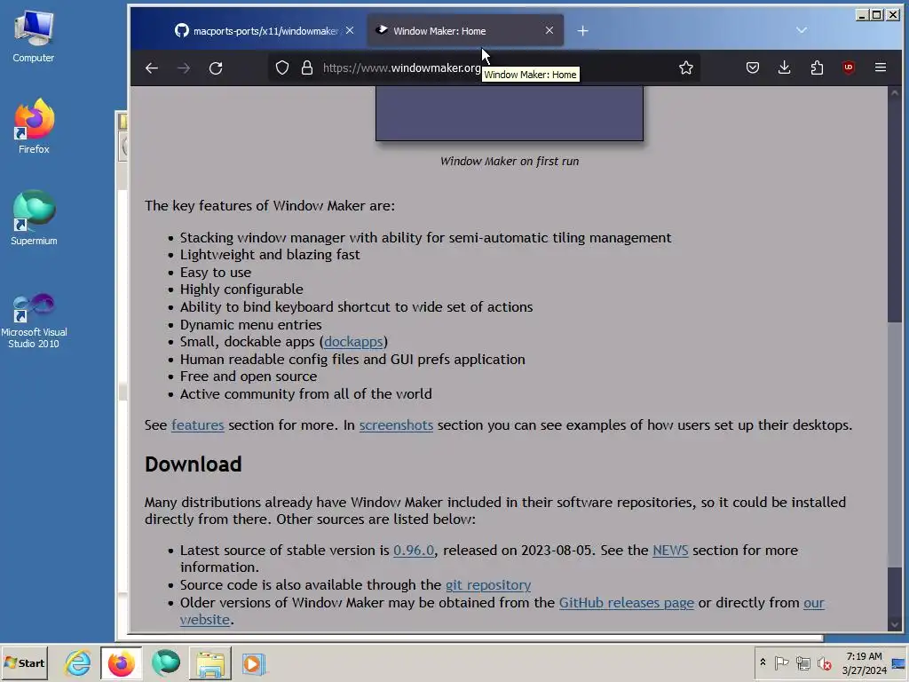The height and width of the screenshot is (682, 909).
Task: Click 'Highly configurable' list item
Action: [x=241, y=289]
